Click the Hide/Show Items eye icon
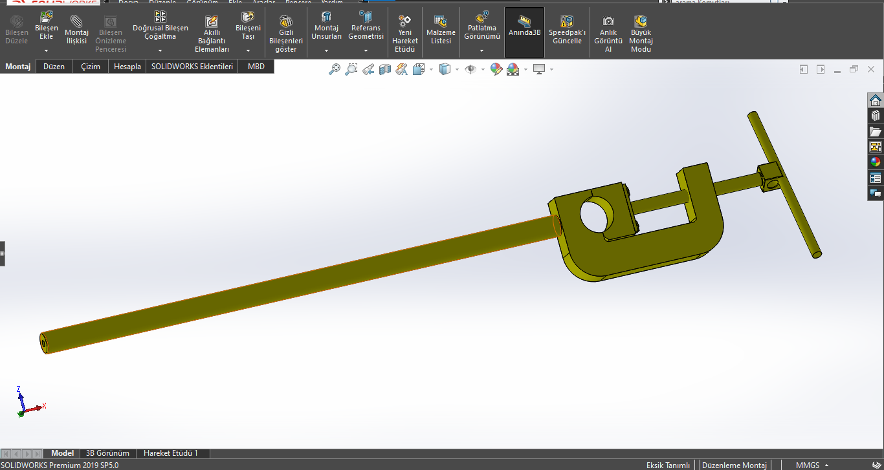Screen dimensions: 884x470 tap(470, 69)
